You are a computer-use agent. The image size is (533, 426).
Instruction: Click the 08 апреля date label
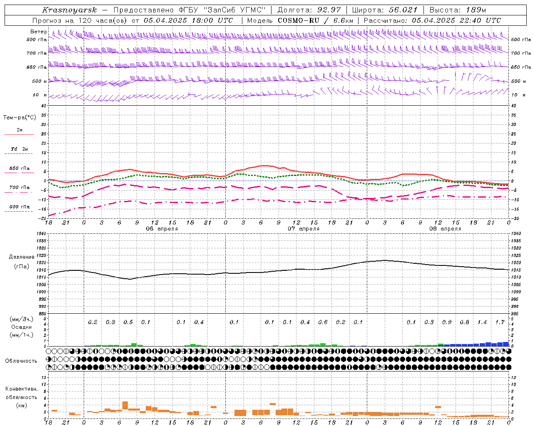445,229
